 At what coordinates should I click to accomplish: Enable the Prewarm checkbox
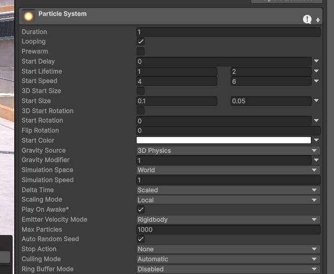[x=141, y=52]
